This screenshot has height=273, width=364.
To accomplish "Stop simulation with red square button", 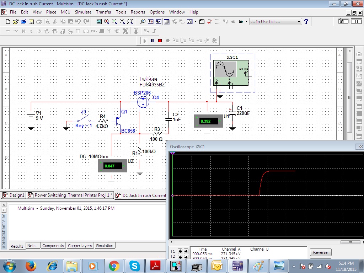I will tap(160, 41).
